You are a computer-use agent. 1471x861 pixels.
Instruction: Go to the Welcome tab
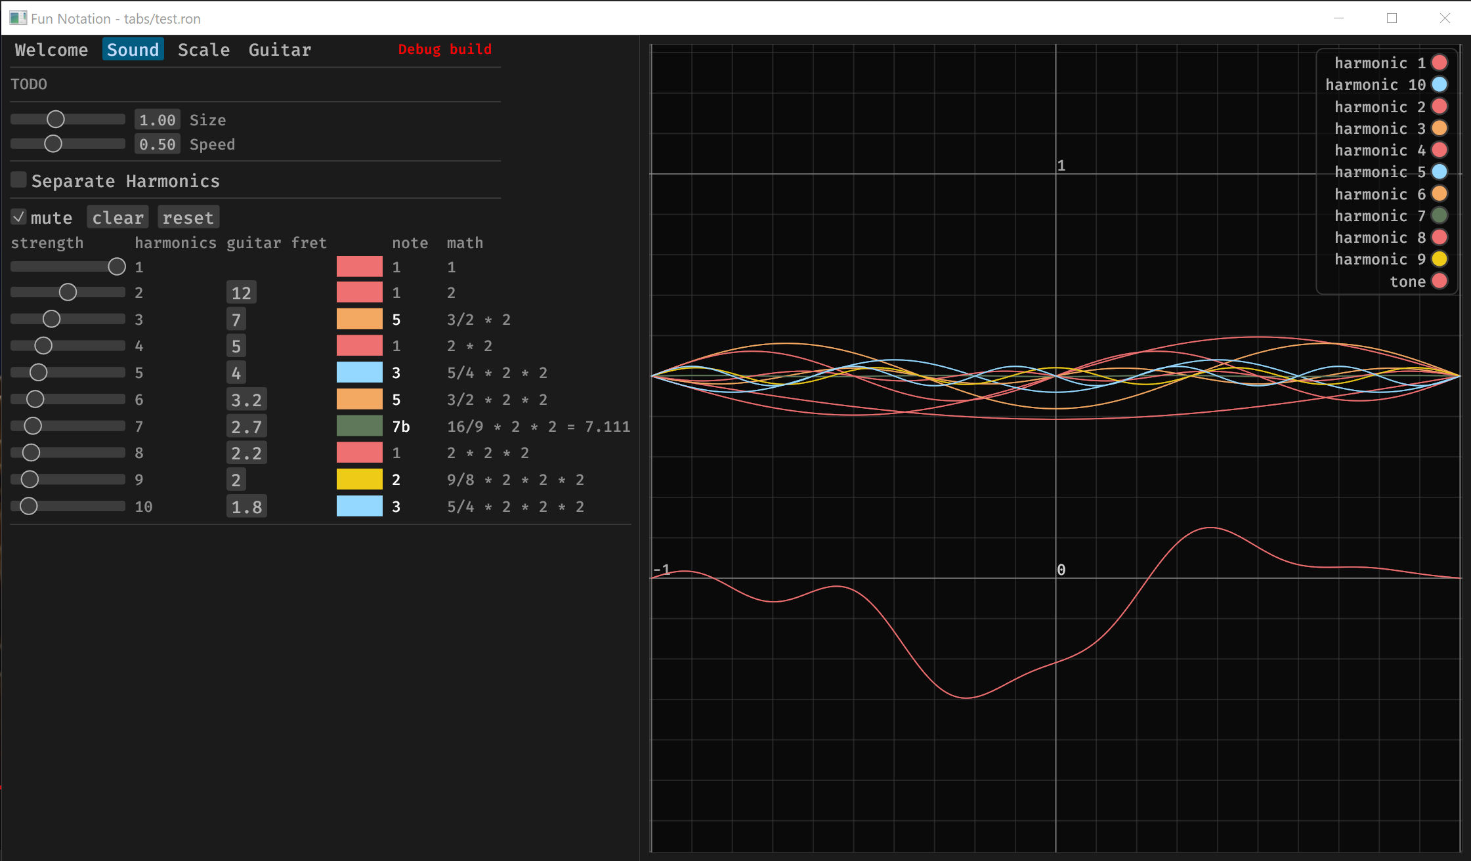(51, 50)
